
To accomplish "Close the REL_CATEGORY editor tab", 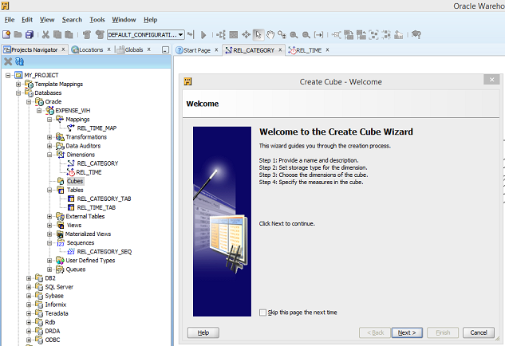I will [x=280, y=50].
